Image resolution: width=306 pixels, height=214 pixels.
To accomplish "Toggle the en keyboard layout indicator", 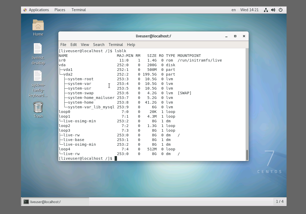I will pos(233,10).
